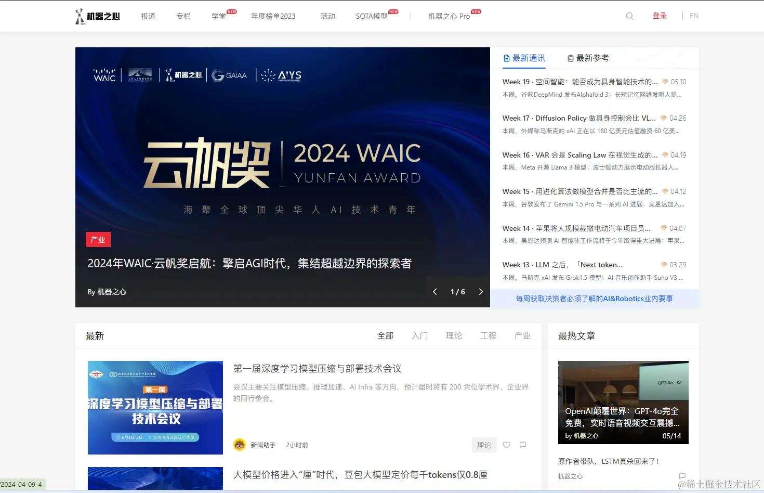Open comments icon for 第一届深度学习模型压缩 article
This screenshot has height=493, width=764.
click(523, 445)
